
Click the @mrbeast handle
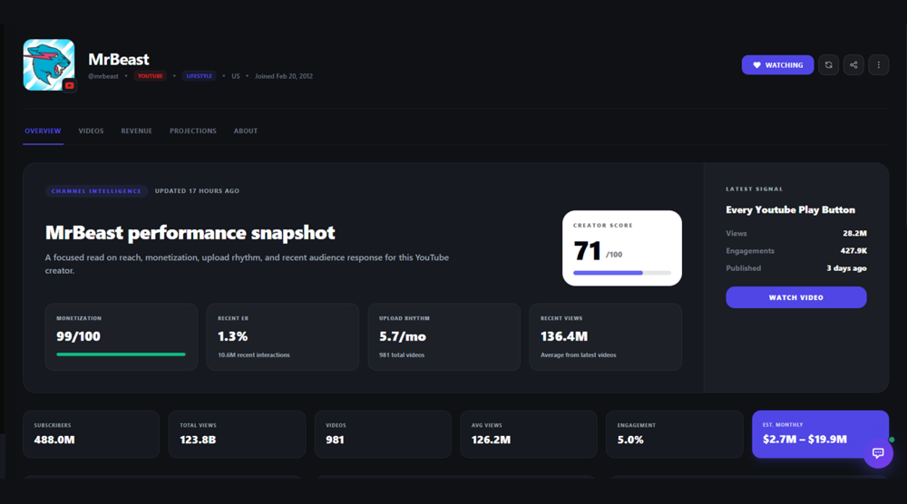click(103, 76)
